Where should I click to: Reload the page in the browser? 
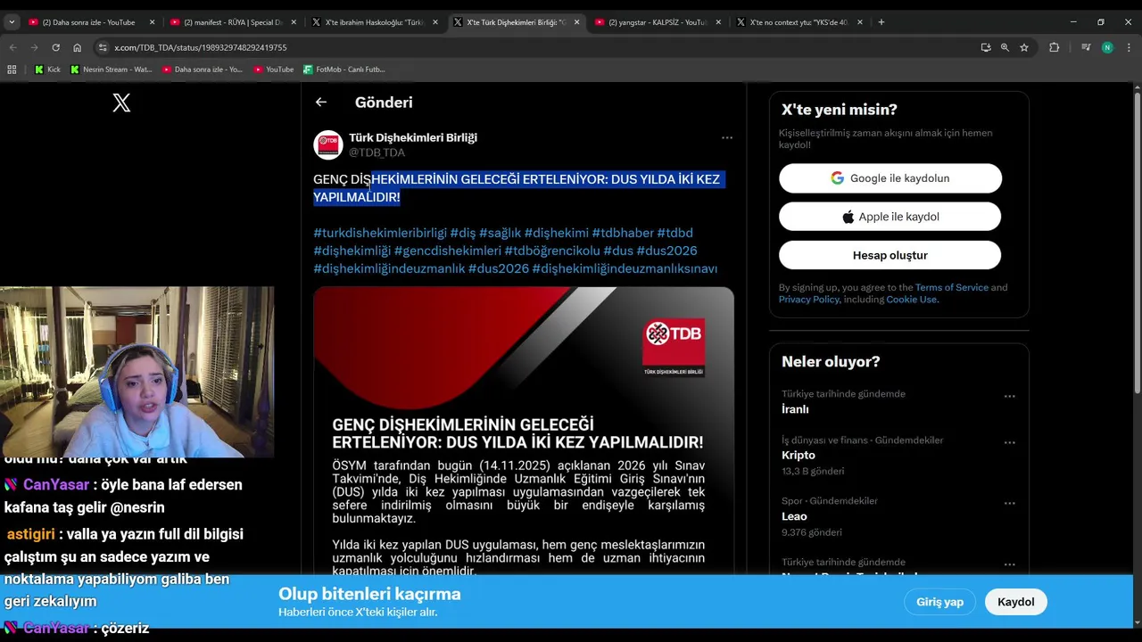pos(55,47)
